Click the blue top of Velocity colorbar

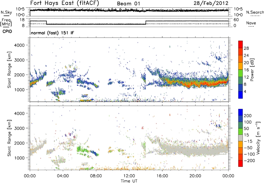(241, 112)
